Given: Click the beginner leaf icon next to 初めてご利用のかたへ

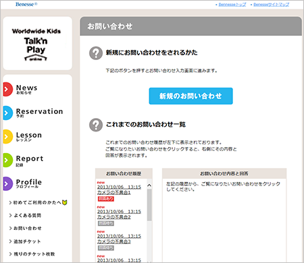Looking at the screenshot, I should [65, 202].
